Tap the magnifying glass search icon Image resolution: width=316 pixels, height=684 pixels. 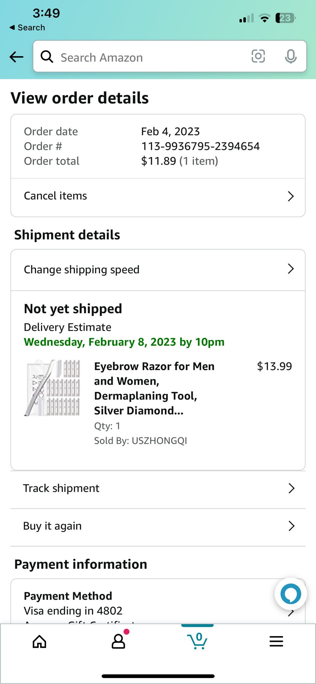point(47,57)
